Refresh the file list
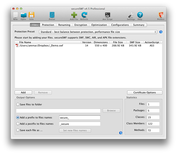This screenshot has width=177, height=154. pyautogui.click(x=84, y=15)
